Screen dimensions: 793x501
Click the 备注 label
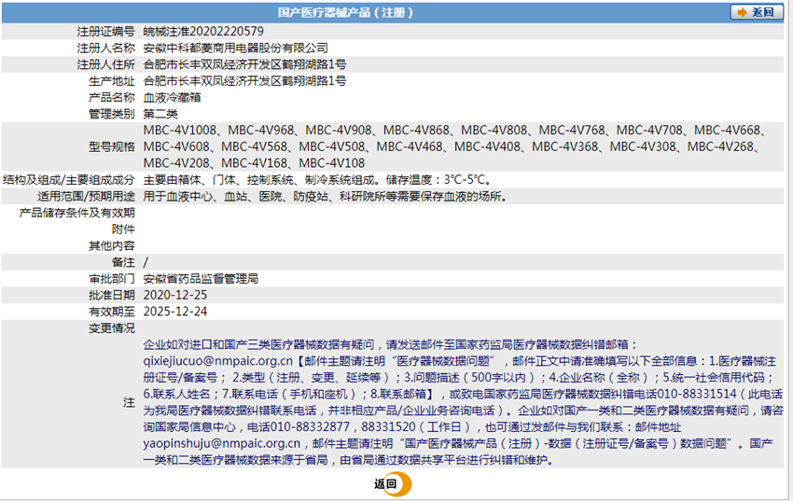tap(123, 262)
